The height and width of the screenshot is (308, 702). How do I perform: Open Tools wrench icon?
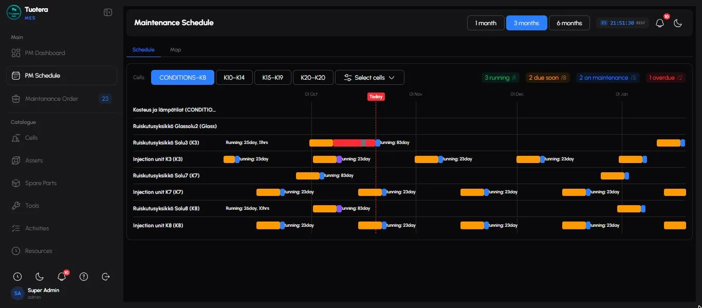click(16, 206)
